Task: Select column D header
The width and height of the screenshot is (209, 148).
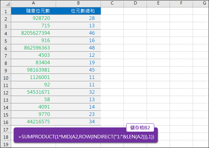Action: (135, 4)
